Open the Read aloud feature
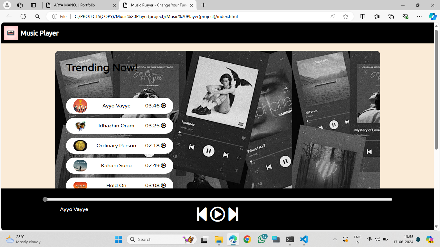The width and height of the screenshot is (440, 247). [x=333, y=16]
